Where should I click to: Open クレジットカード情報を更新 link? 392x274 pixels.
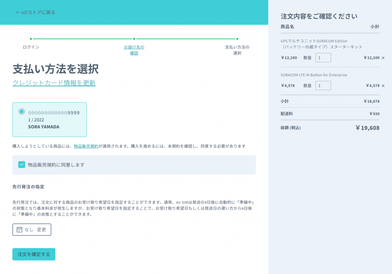tap(54, 83)
